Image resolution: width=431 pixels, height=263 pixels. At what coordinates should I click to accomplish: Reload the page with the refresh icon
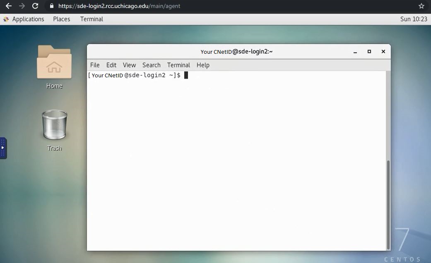pos(35,6)
